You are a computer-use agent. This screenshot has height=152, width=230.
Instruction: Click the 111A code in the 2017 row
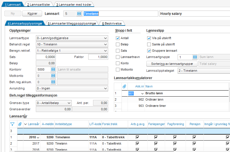click(93, 143)
